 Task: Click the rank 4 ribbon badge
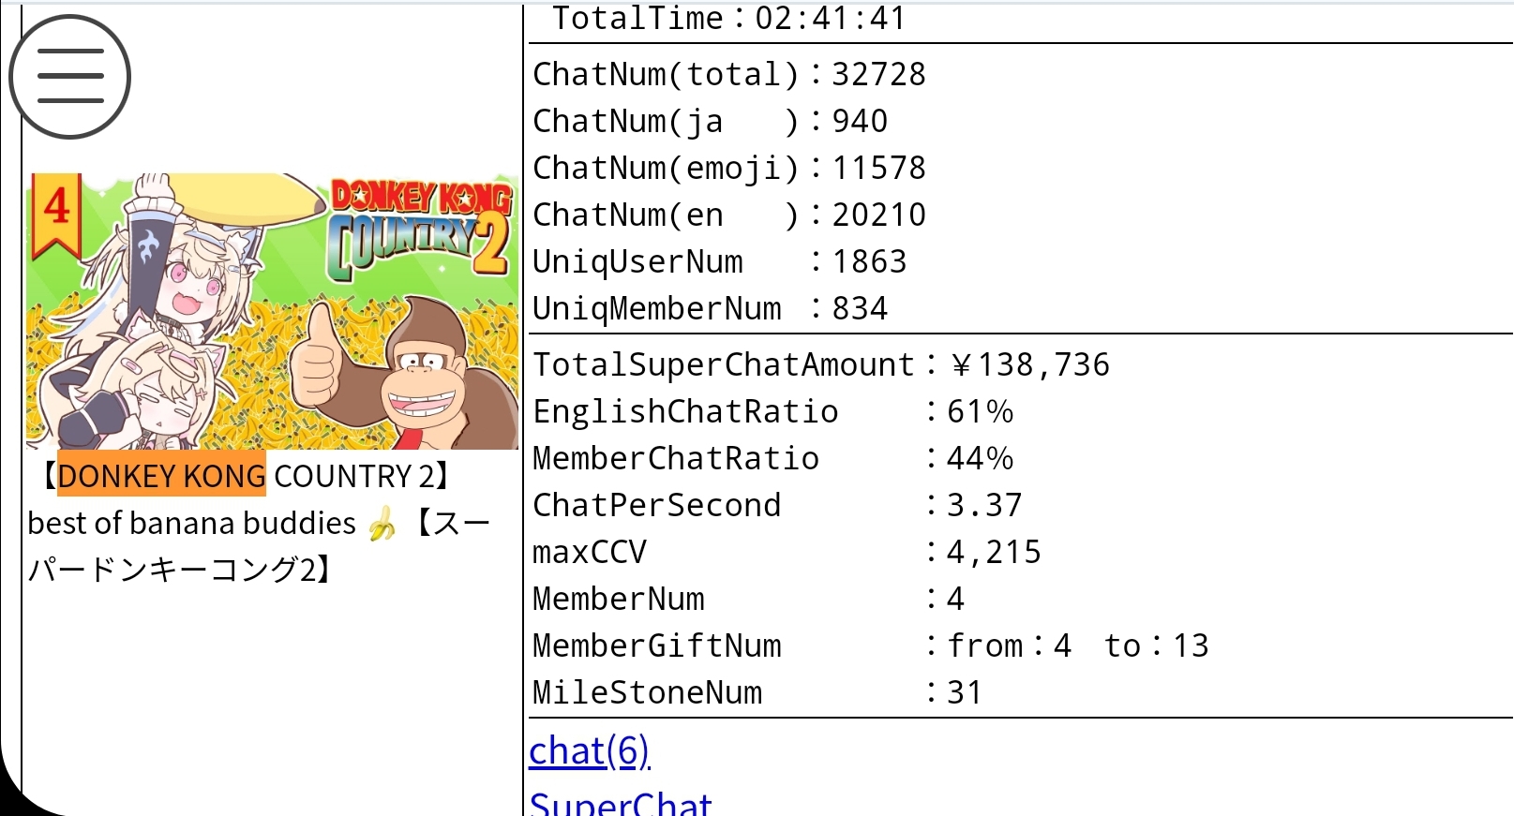[x=56, y=215]
